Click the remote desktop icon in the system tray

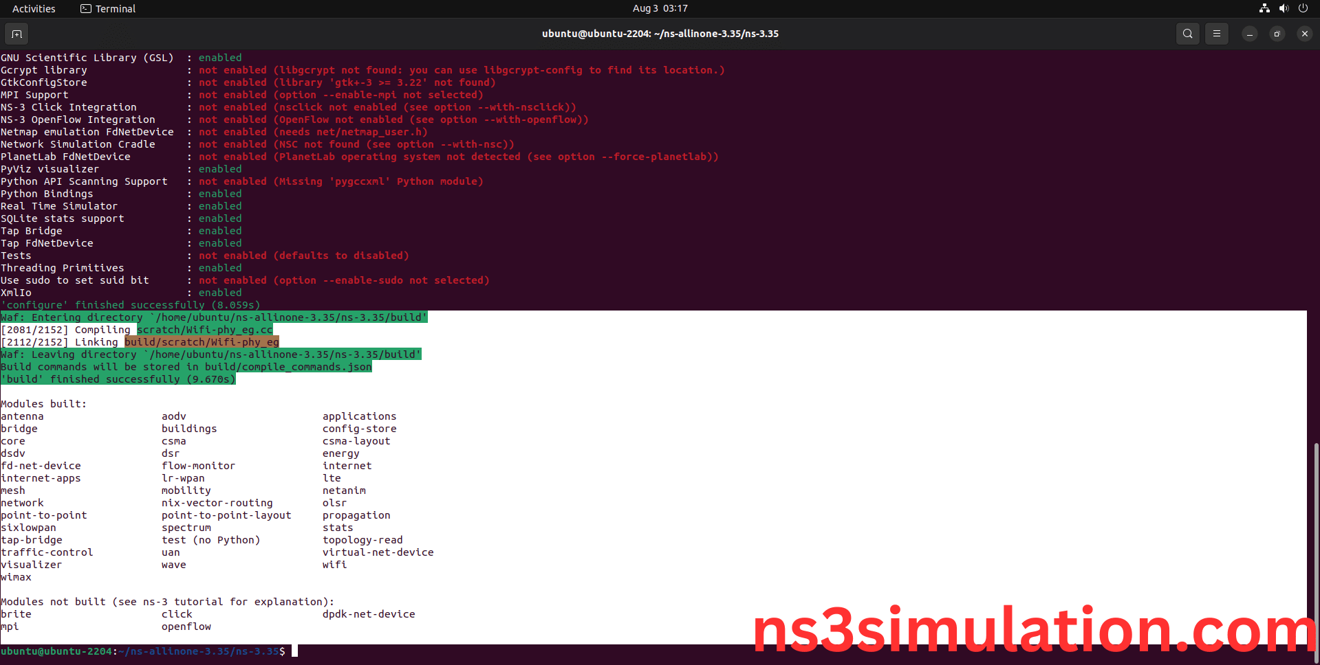(1264, 8)
